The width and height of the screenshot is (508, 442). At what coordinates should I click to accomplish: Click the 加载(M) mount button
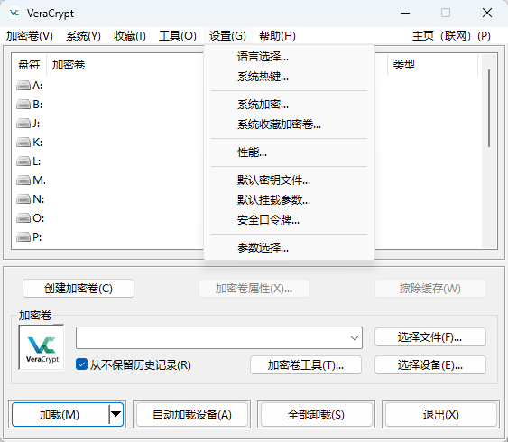pyautogui.click(x=60, y=414)
